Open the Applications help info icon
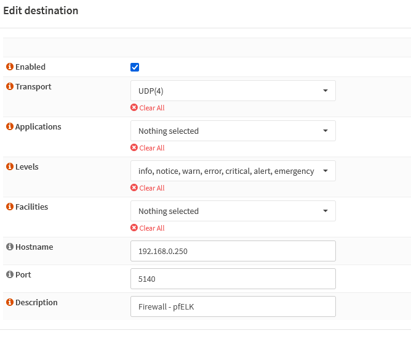This screenshot has width=411, height=341. pos(10,126)
